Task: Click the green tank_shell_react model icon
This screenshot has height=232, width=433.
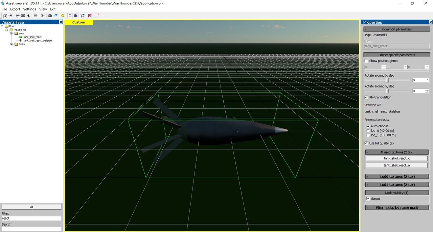Action: pyautogui.click(x=21, y=37)
